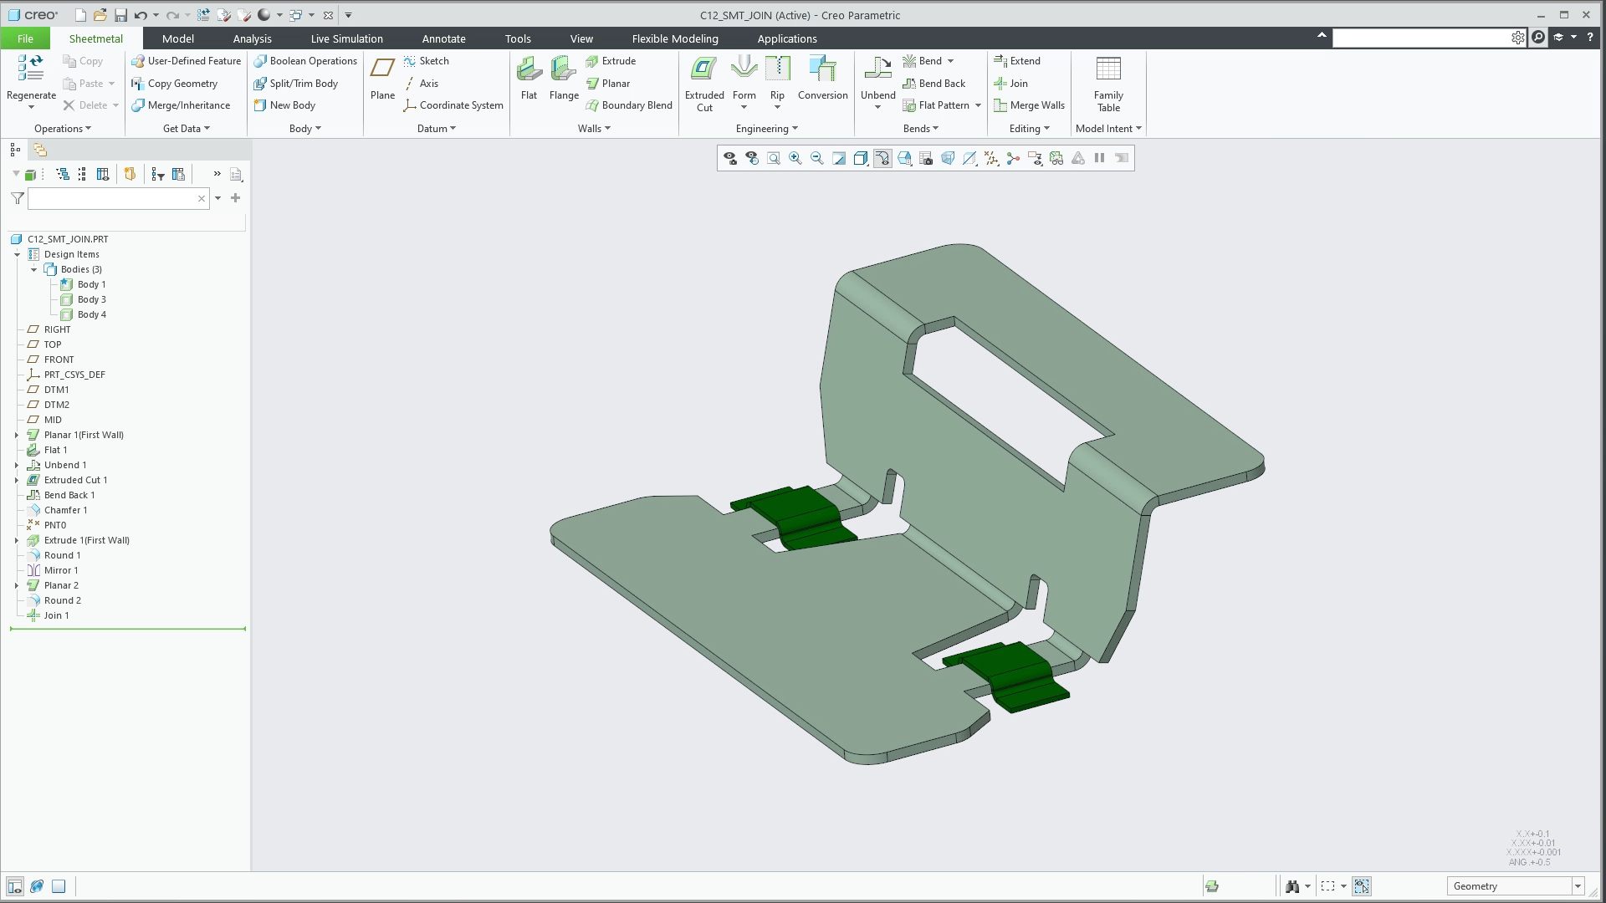
Task: Expand the Planar 1(First Wall) feature
Action: coord(17,435)
